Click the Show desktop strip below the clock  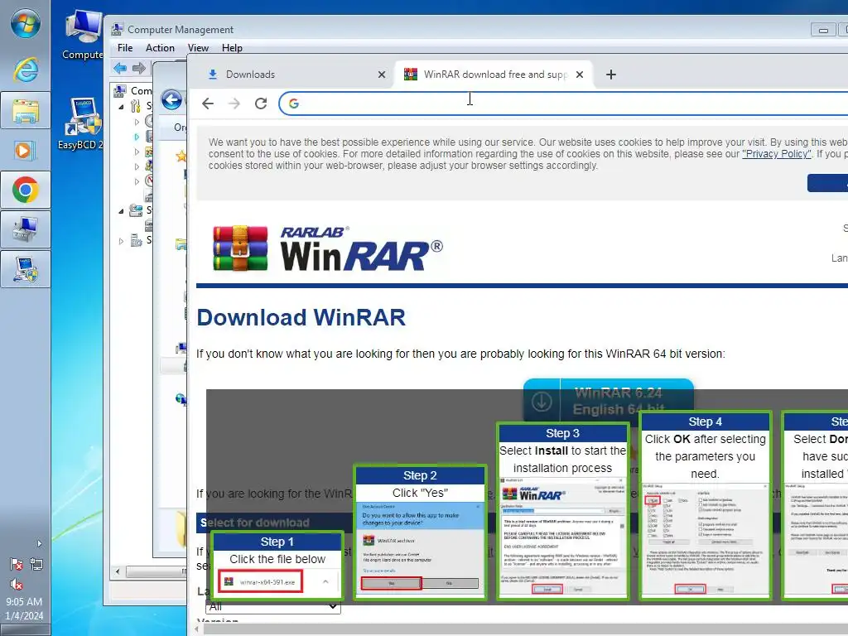(26, 630)
